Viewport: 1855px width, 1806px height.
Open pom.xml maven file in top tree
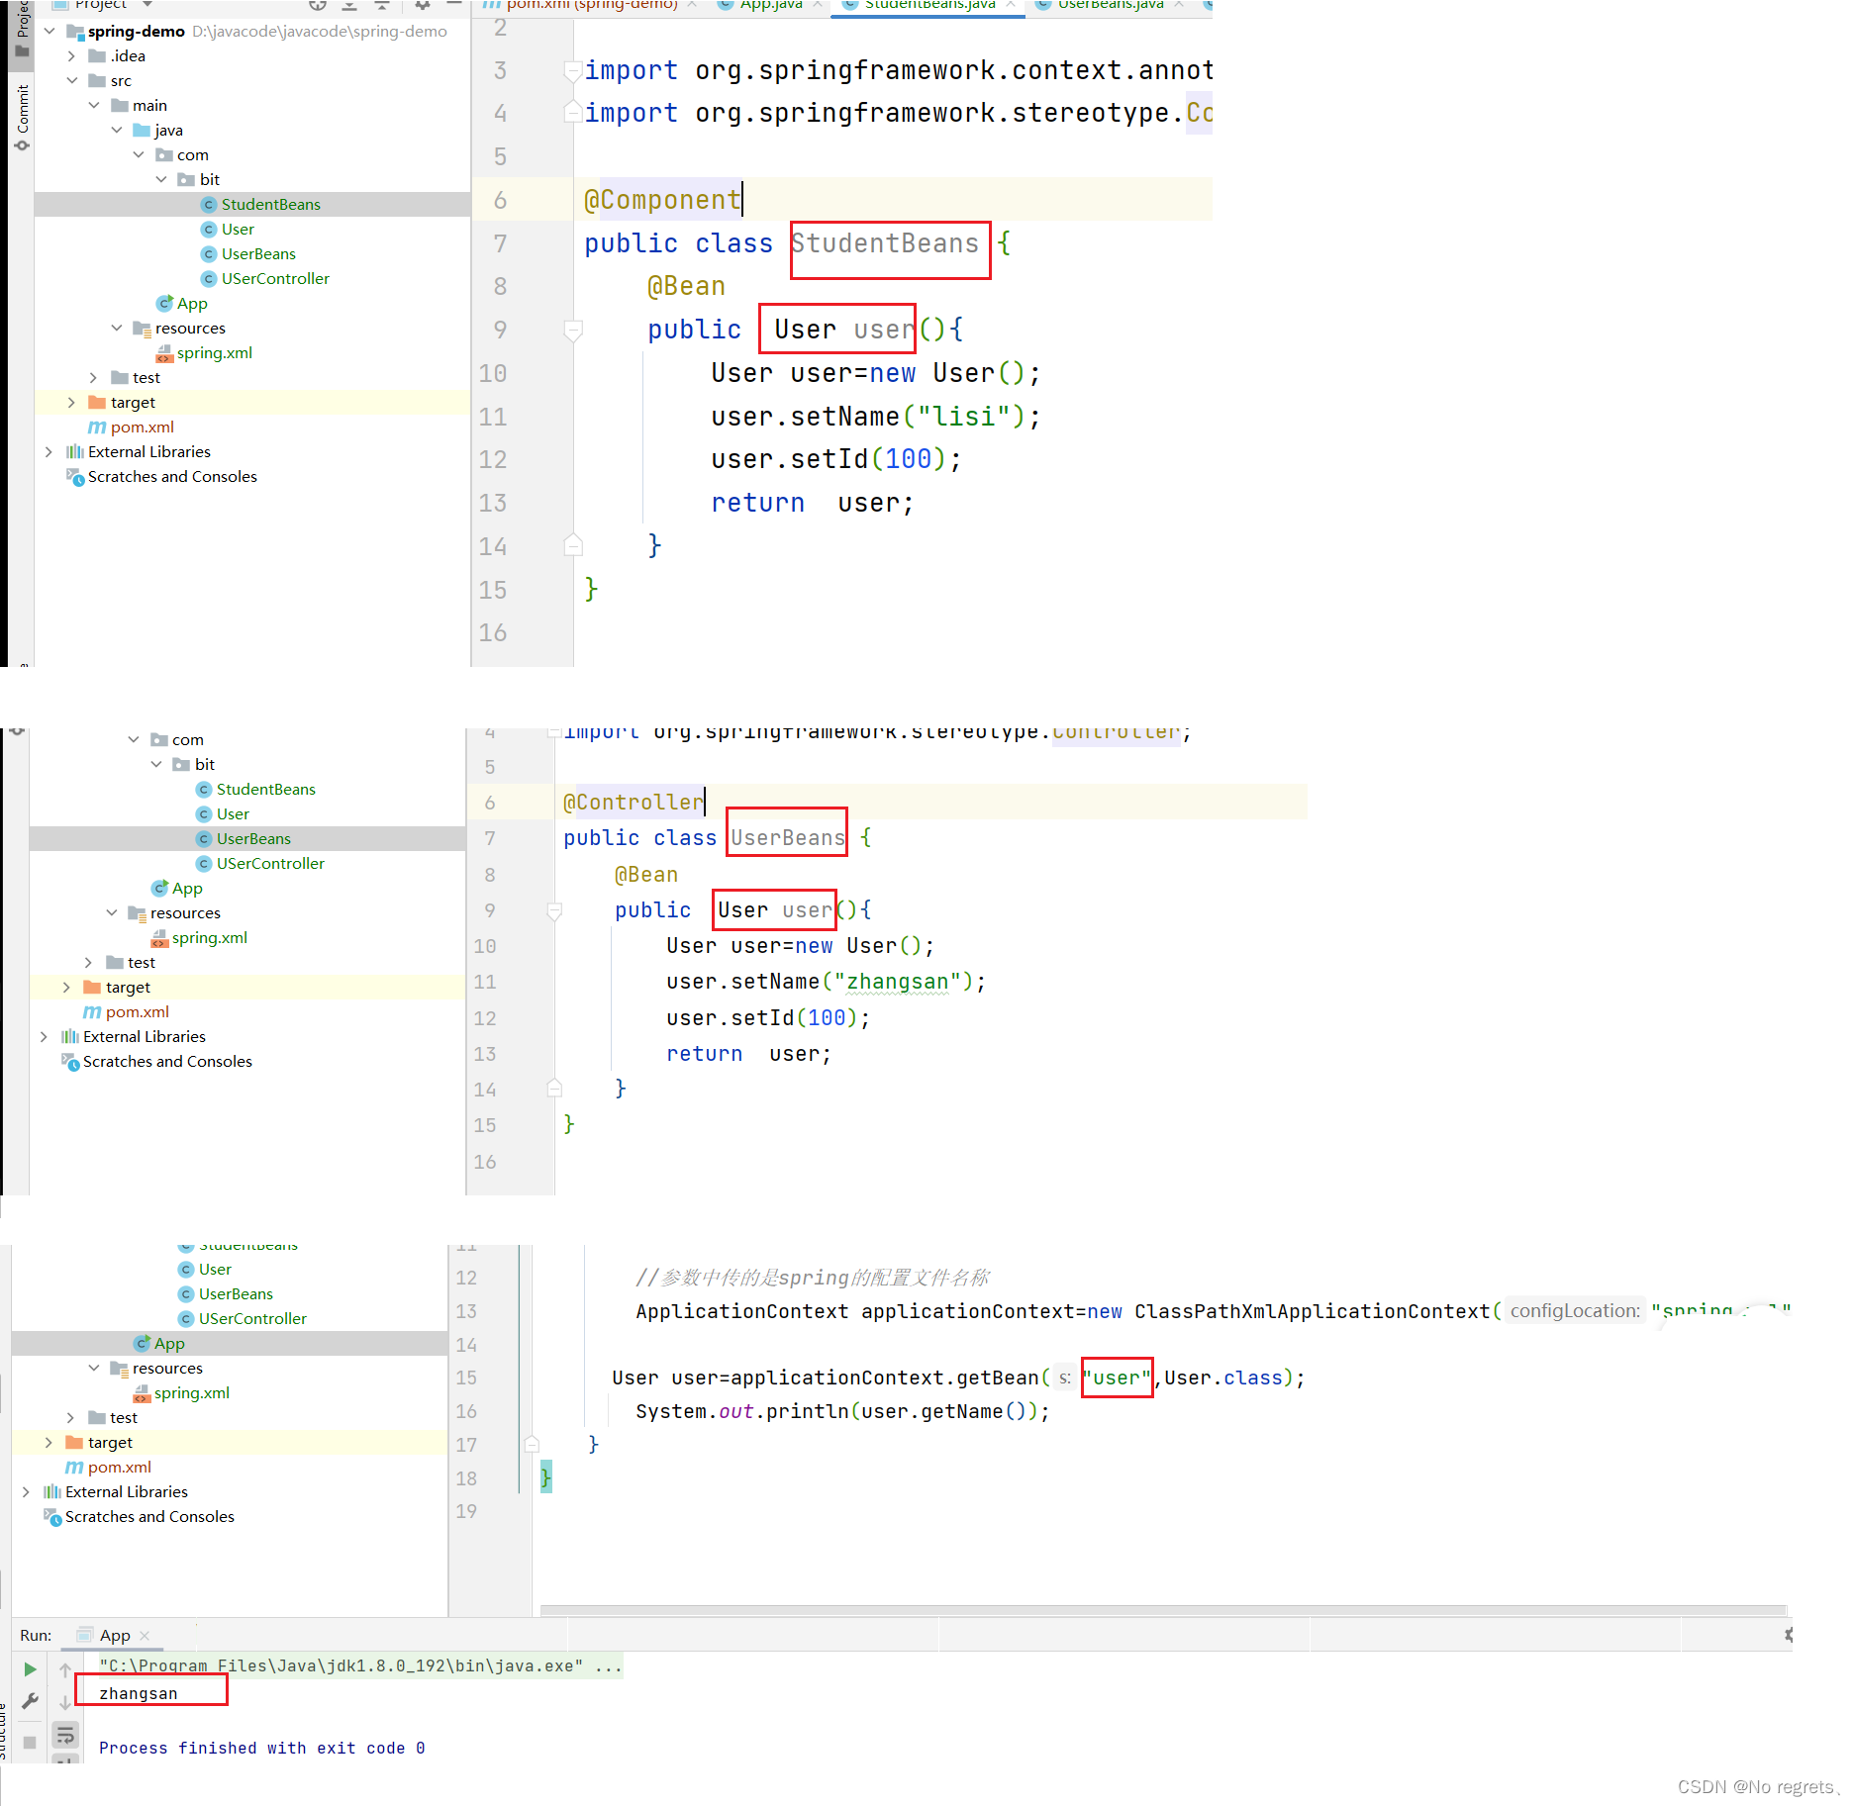pos(142,427)
